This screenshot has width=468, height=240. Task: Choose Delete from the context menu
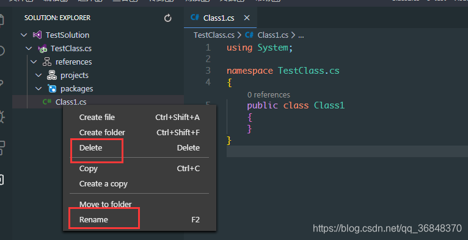tap(139, 148)
